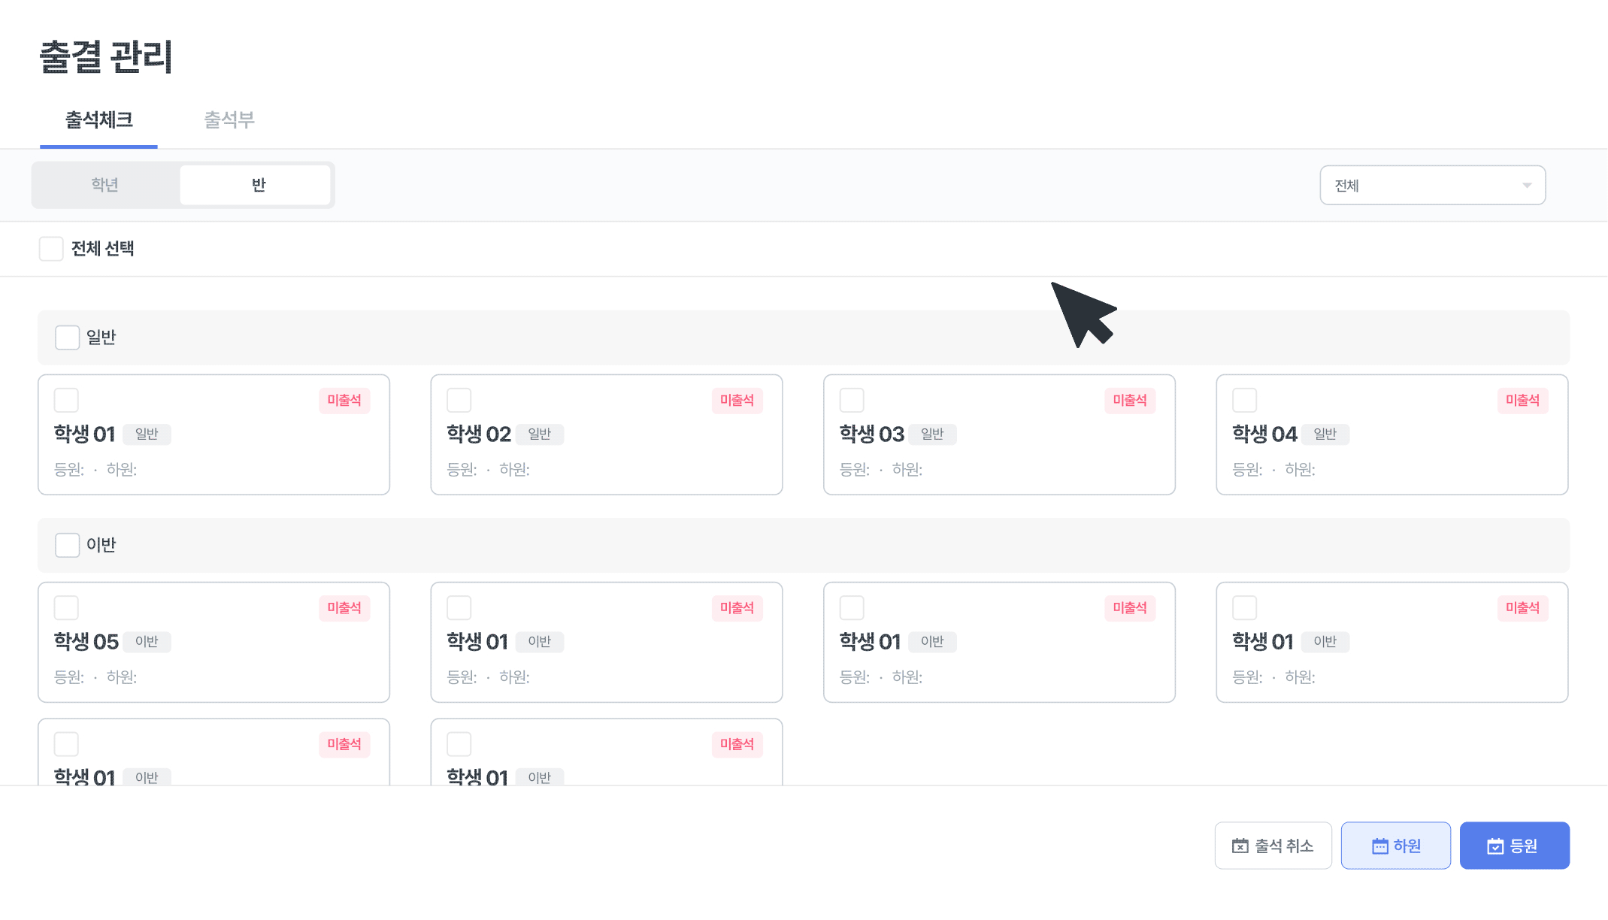Viewport: 1608px width, 920px height.
Task: Click the 미출석 badge on 학생 05
Action: coord(344,608)
